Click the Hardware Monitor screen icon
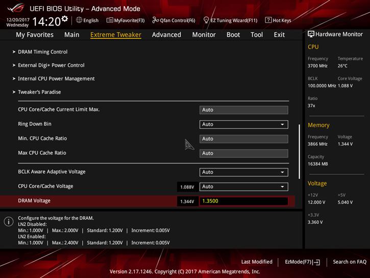Screen dimensions: 370x278 (311, 34)
